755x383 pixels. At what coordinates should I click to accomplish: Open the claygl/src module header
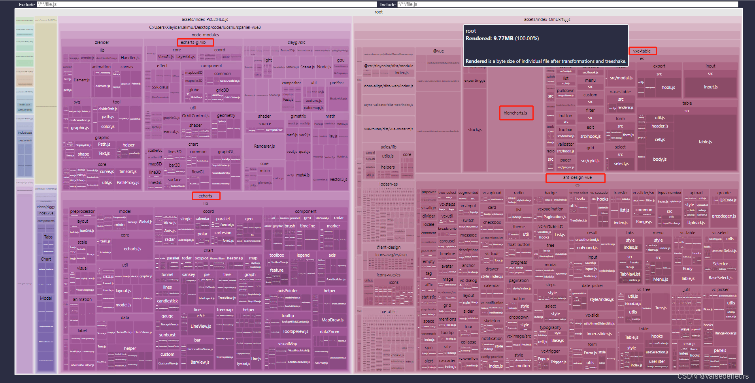[296, 42]
